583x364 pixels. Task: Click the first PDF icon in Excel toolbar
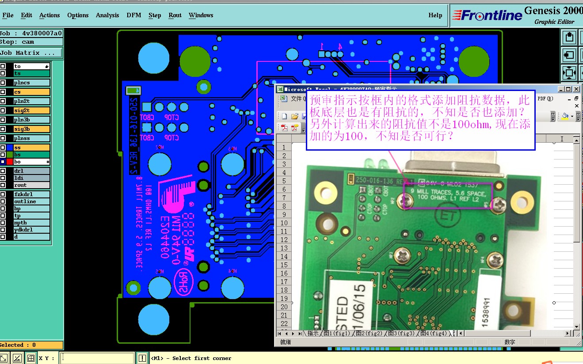[284, 128]
